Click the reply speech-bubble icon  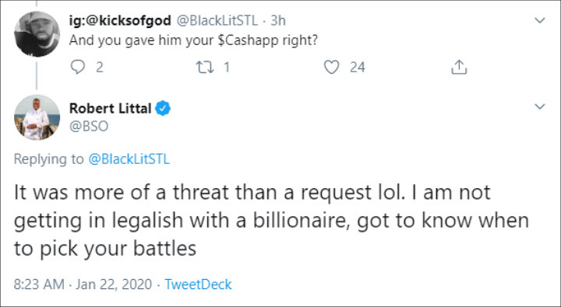tap(77, 67)
